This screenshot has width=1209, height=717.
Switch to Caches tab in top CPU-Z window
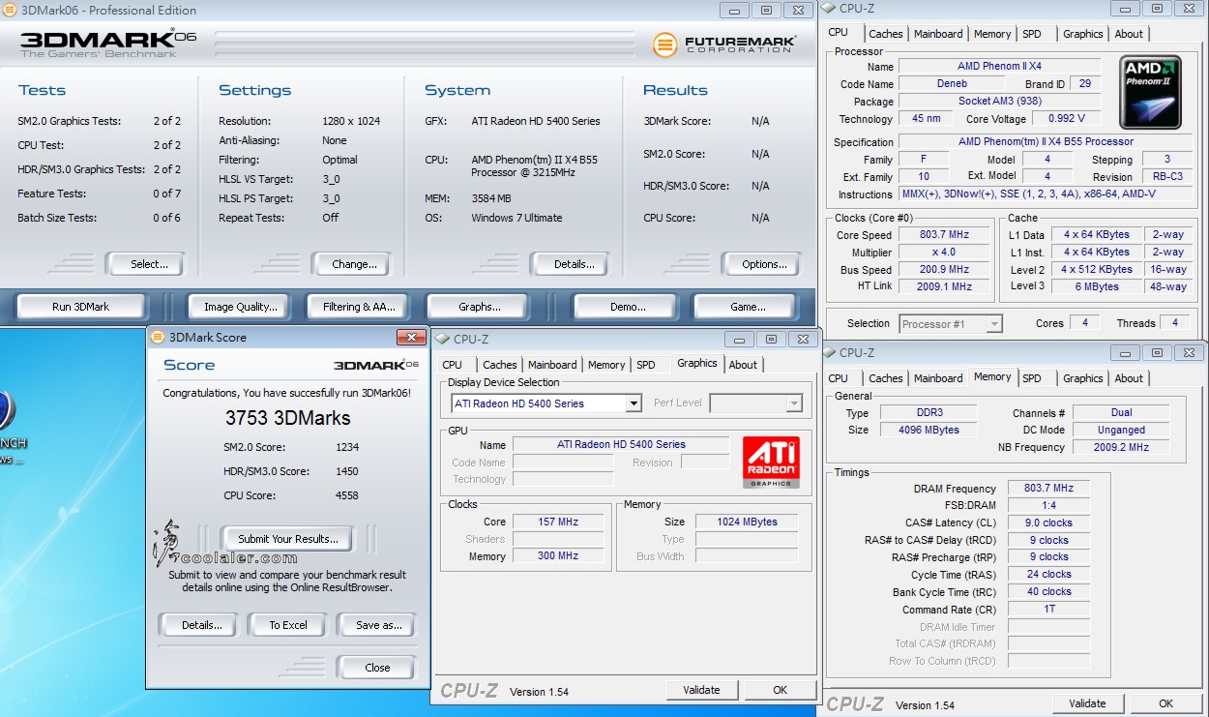point(885,34)
